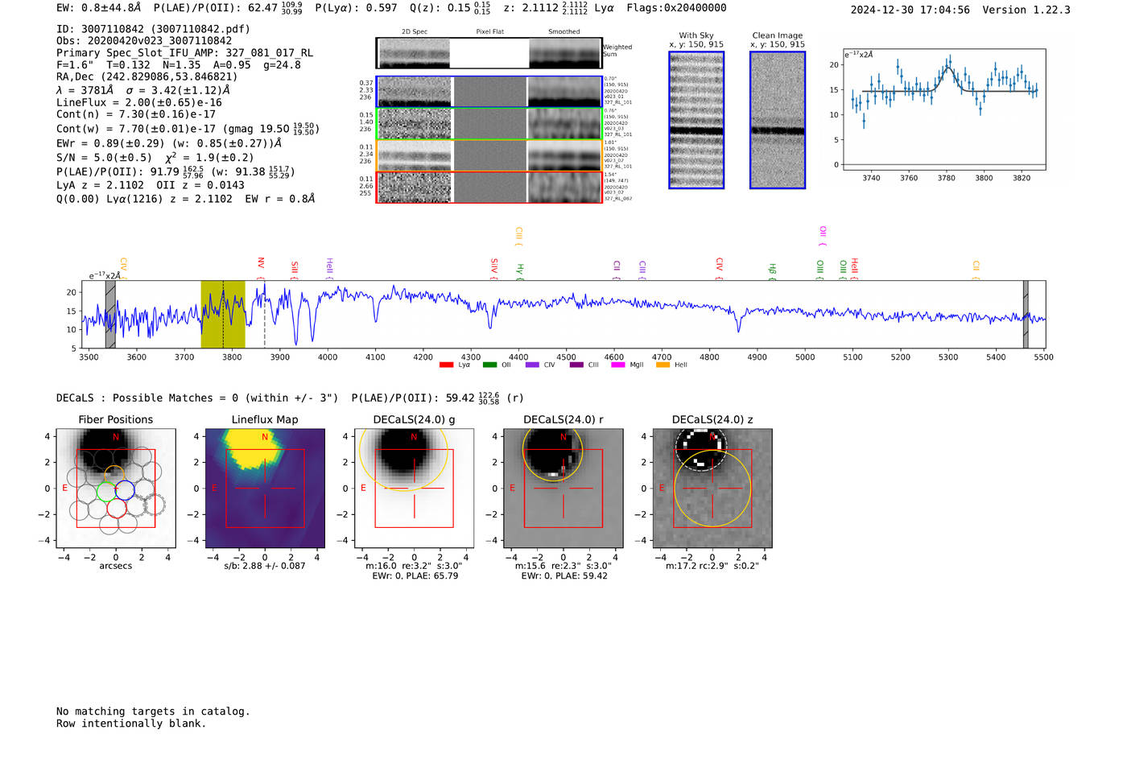
Task: Click the No matching targets in catalog text
Action: coord(153,711)
